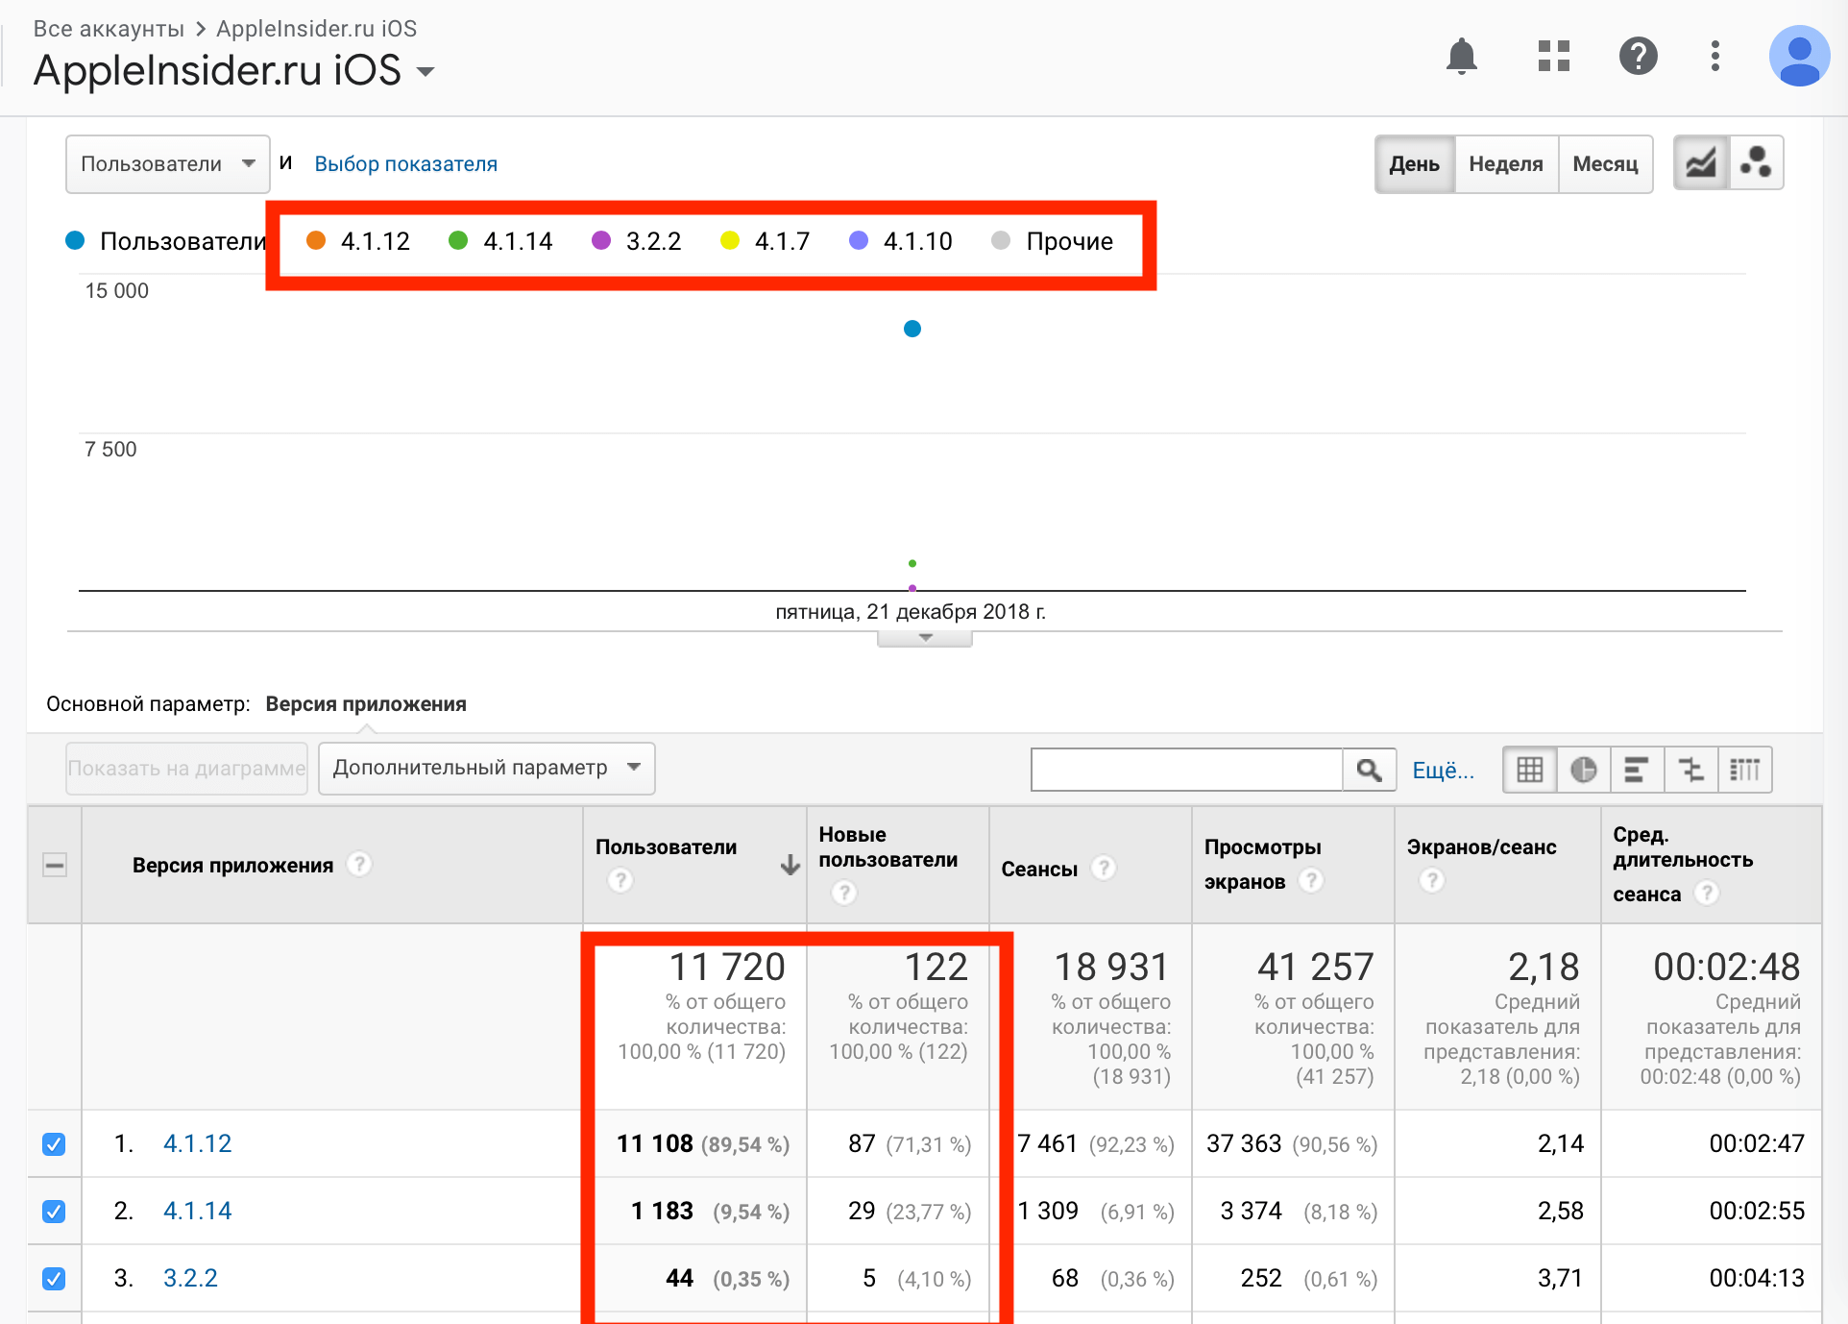
Task: Sort by Сред. длительность сеанса header
Action: pyautogui.click(x=1683, y=864)
